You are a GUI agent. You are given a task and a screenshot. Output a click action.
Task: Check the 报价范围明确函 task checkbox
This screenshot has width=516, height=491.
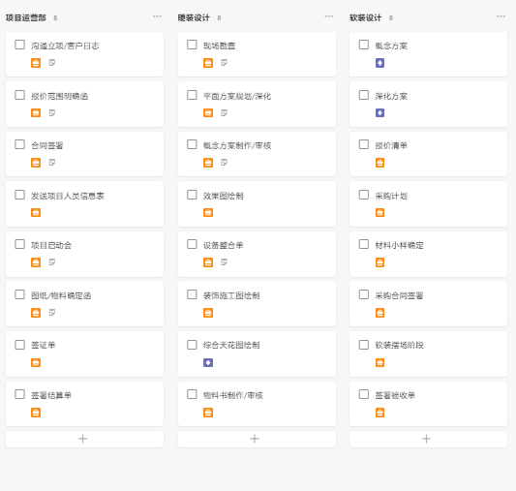[x=19, y=95]
